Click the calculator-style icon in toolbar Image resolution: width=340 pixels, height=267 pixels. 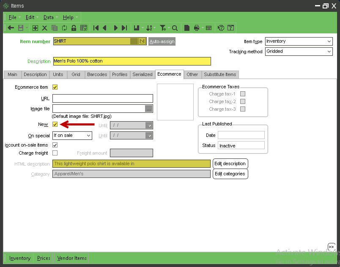[x=208, y=28]
